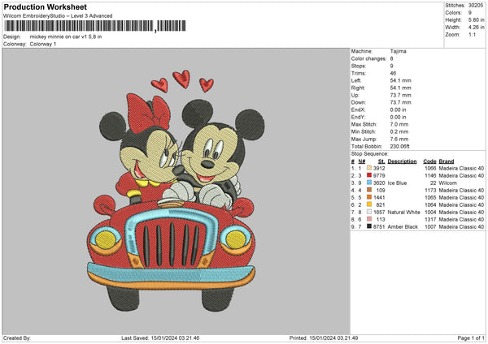Click the Brand column header

coord(446,161)
